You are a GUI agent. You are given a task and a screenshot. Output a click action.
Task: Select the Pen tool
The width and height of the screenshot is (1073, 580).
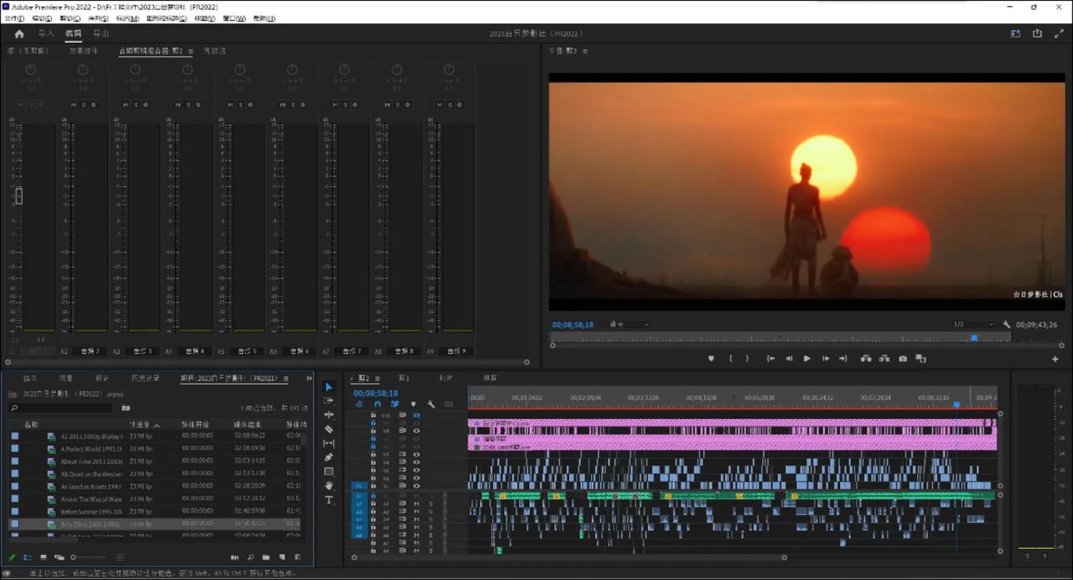coord(328,457)
